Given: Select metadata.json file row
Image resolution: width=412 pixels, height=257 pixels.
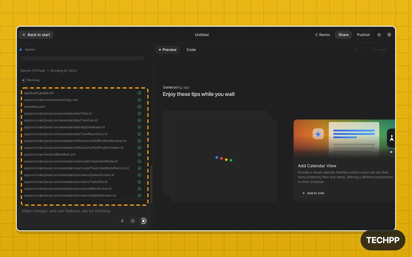Looking at the screenshot, I should [82, 107].
